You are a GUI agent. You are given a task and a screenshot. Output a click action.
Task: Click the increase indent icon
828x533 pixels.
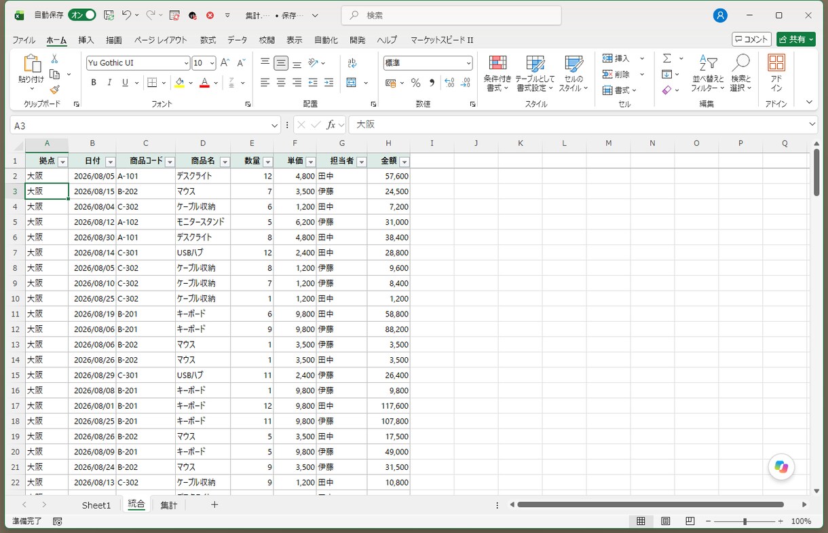[x=328, y=83]
